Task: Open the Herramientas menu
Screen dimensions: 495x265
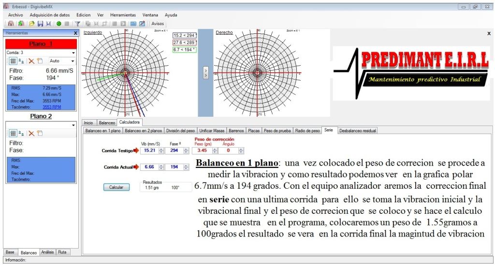Action: coord(123,15)
